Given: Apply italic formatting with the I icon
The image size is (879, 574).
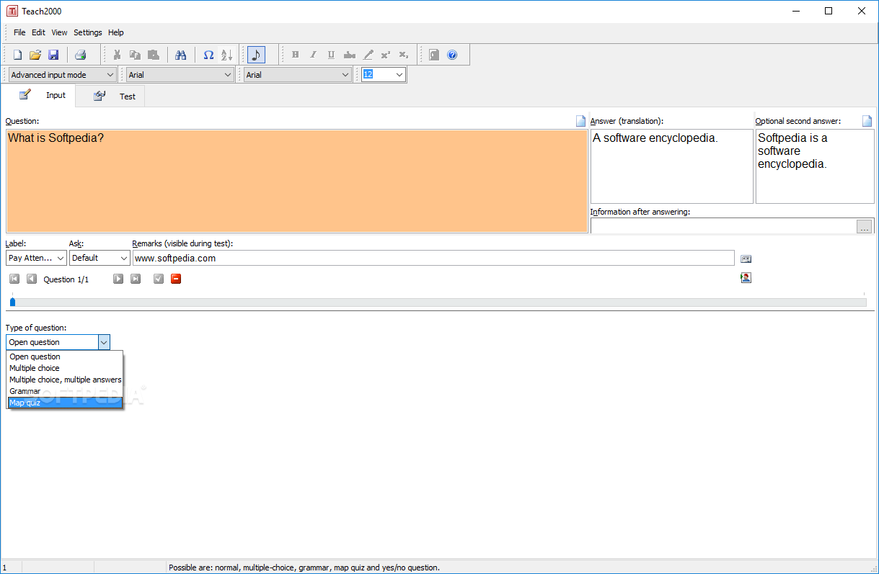Looking at the screenshot, I should pos(313,55).
